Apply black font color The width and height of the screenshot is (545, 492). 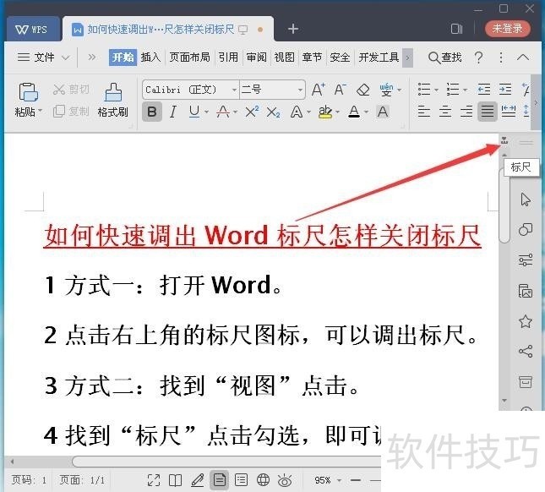354,112
